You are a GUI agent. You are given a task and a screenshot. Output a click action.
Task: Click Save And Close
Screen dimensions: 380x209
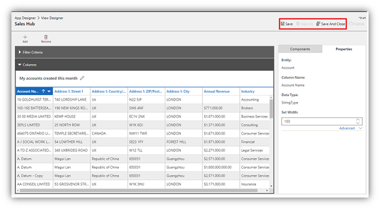pyautogui.click(x=331, y=23)
